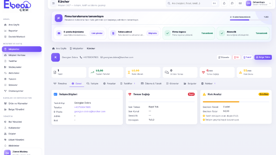Click the Düzenle button
Viewport: 276px width, 155px height.
(x=223, y=57)
